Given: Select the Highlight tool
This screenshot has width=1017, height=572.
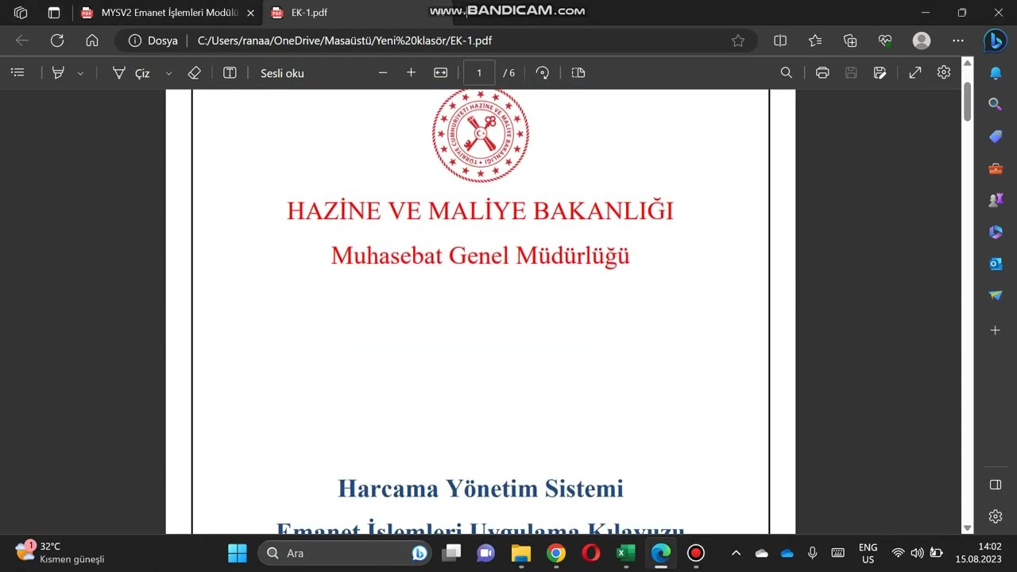Looking at the screenshot, I should coord(58,72).
